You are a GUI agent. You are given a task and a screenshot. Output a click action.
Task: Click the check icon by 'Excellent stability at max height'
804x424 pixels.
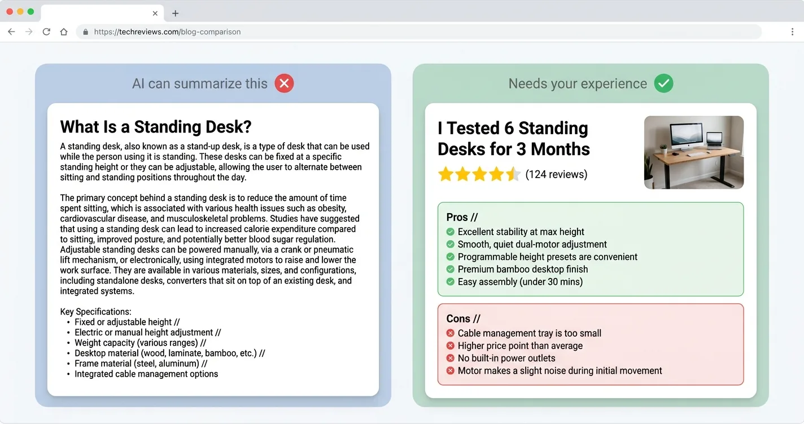click(450, 232)
